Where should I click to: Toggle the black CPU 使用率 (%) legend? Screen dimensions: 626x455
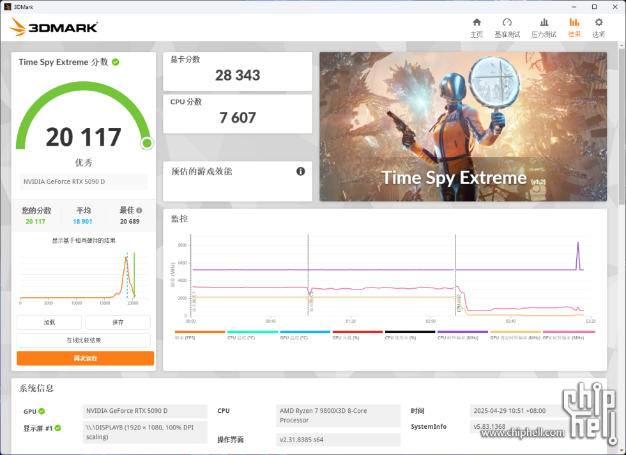click(410, 335)
